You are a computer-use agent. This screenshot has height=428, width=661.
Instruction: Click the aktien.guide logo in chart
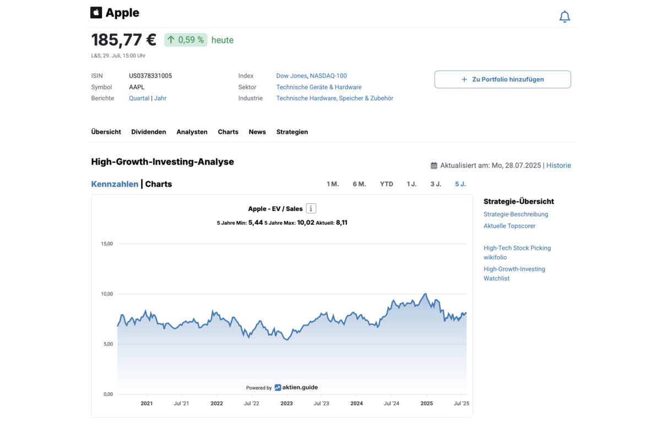click(x=296, y=387)
